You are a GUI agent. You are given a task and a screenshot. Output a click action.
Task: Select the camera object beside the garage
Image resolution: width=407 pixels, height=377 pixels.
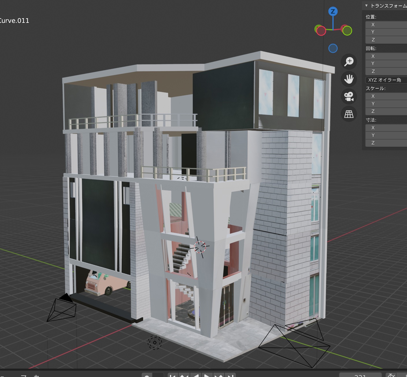coord(62,308)
